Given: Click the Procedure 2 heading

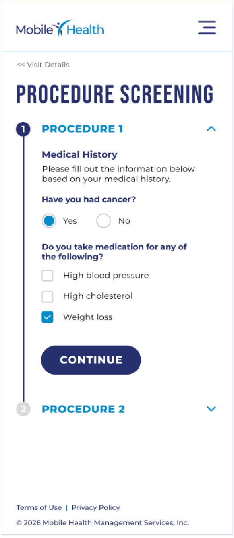Looking at the screenshot, I should tap(83, 409).
